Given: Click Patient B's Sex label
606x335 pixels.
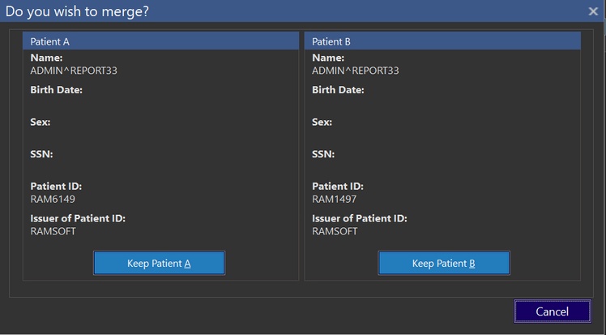Looking at the screenshot, I should click(x=322, y=122).
